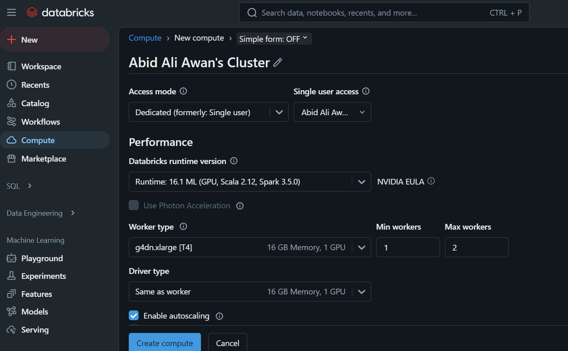568x351 pixels.
Task: Click the New button
Action: (55, 40)
